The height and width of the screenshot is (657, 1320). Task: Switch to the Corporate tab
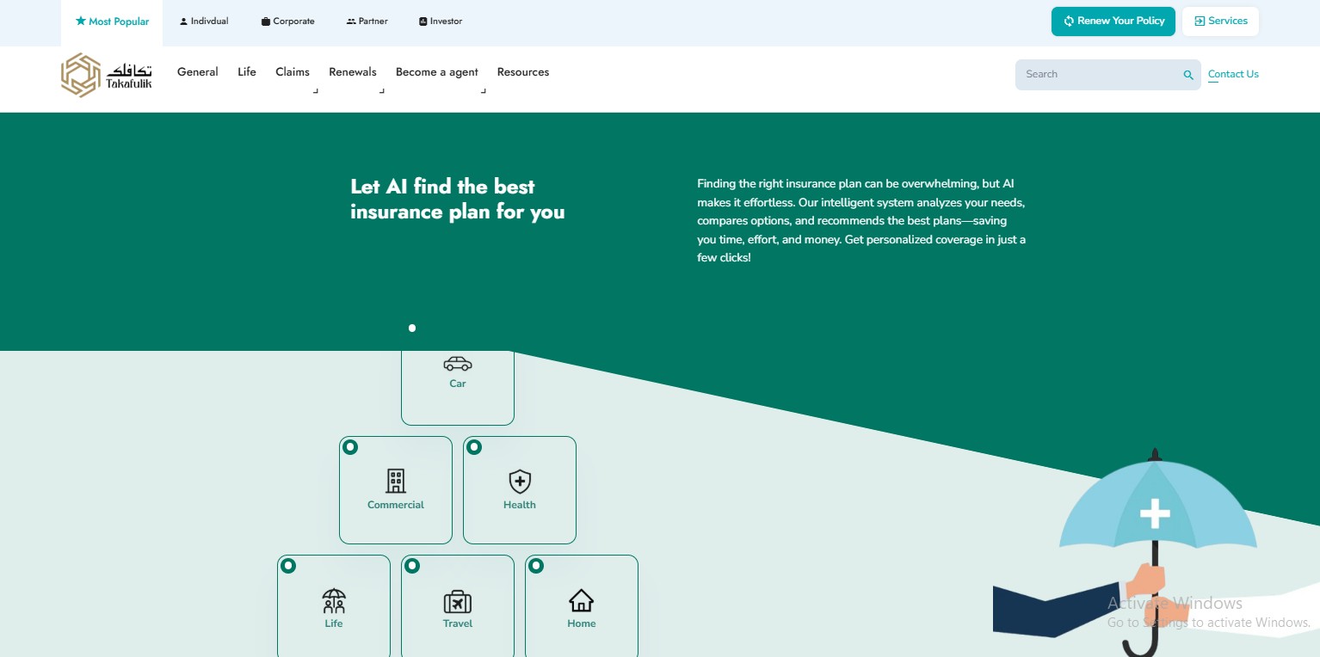pos(288,21)
